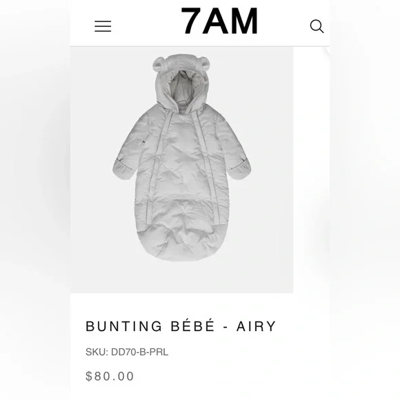Open the bunting product photo
Screen dimensions: 400x400
click(x=181, y=170)
